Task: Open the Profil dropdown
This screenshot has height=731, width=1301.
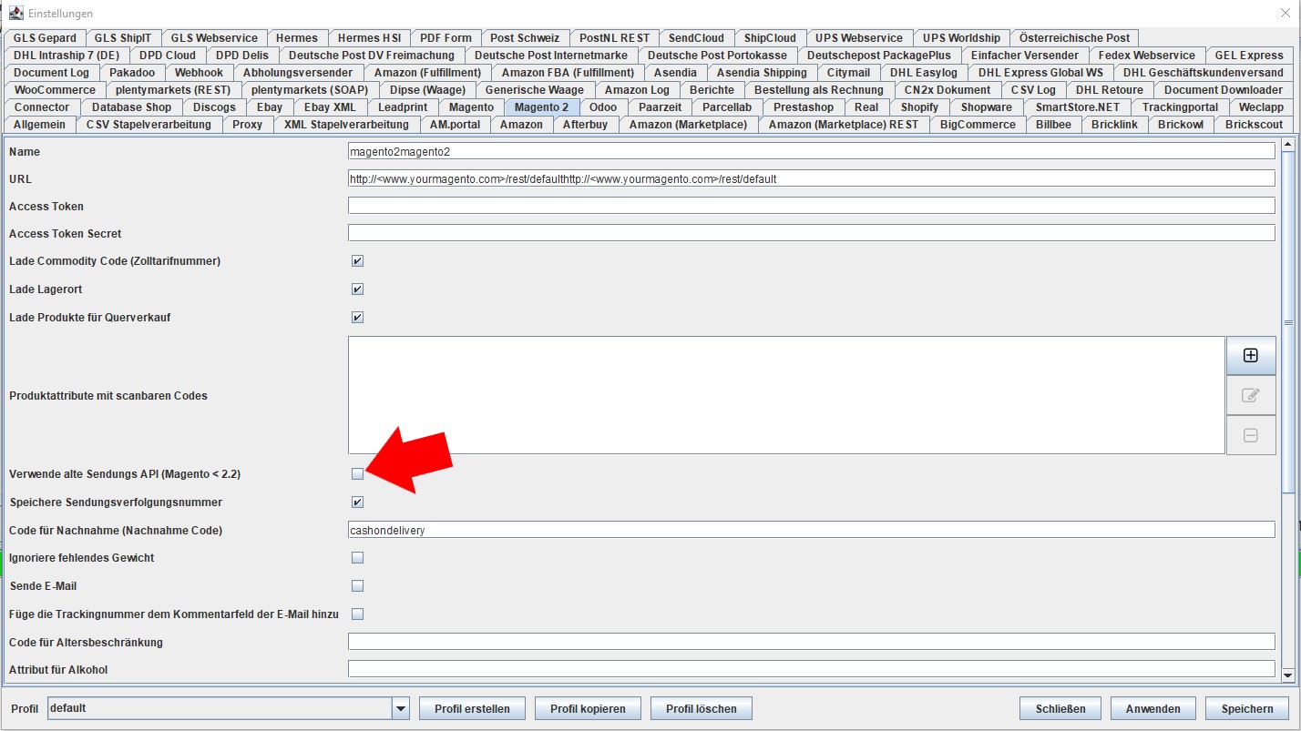Action: pyautogui.click(x=400, y=708)
